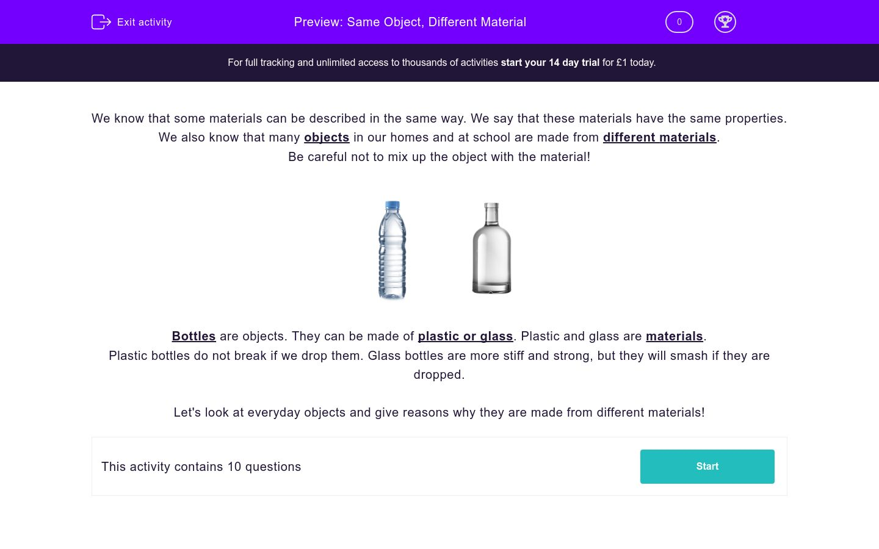Click the score counter showing 0
This screenshot has width=879, height=549.
(679, 22)
